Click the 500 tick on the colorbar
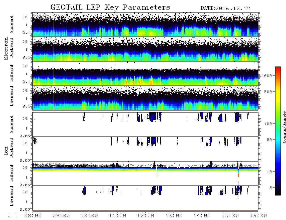Viewport: 286px width, 220px height. coord(268,91)
